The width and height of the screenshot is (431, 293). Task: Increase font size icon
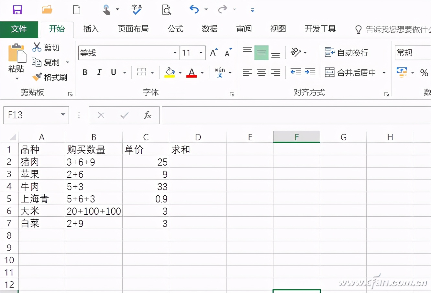click(x=214, y=53)
